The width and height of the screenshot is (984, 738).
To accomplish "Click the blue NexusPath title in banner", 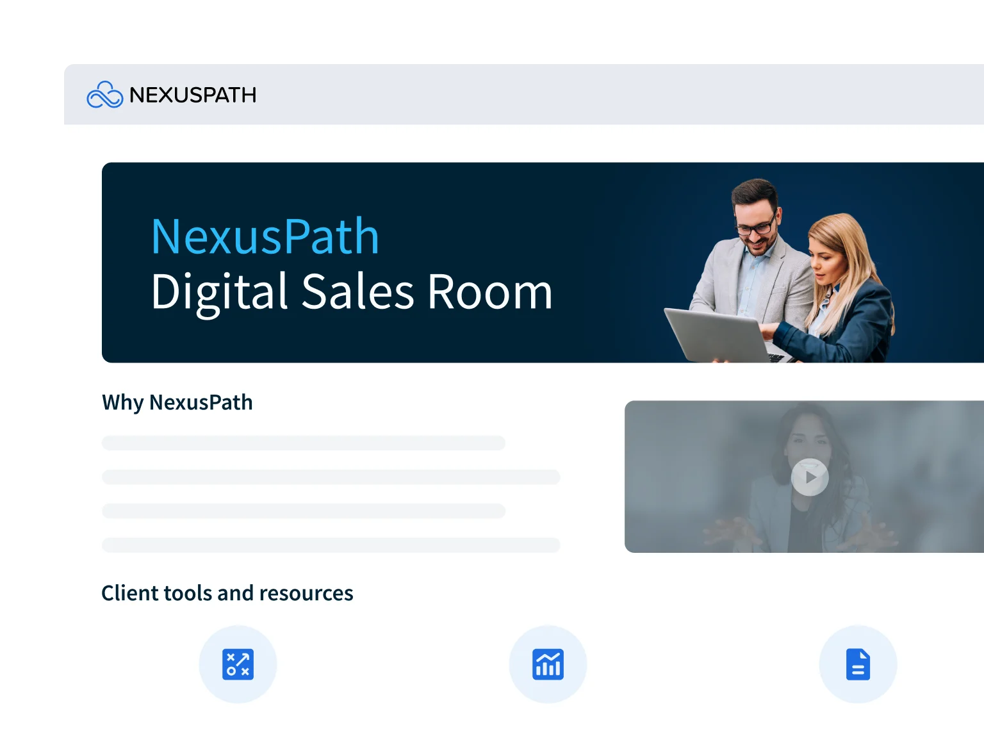I will point(265,236).
